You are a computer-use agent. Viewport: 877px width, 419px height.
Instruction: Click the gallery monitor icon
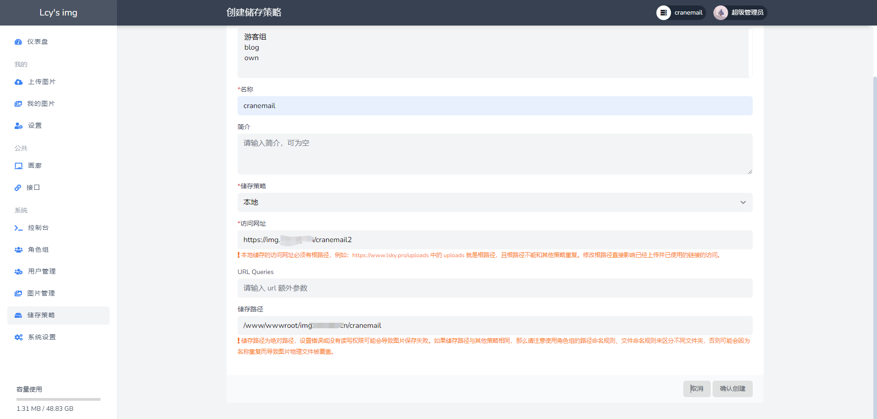coord(18,166)
